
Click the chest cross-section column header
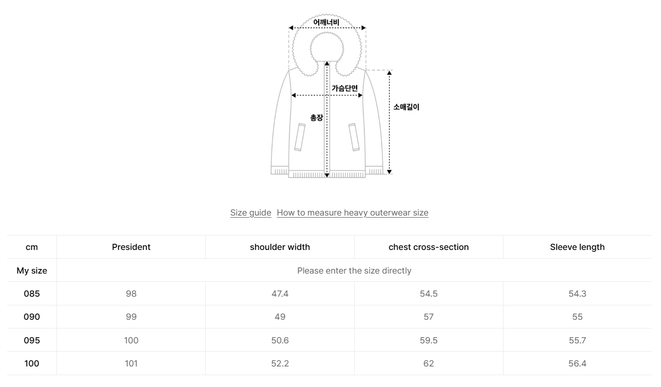pos(429,247)
